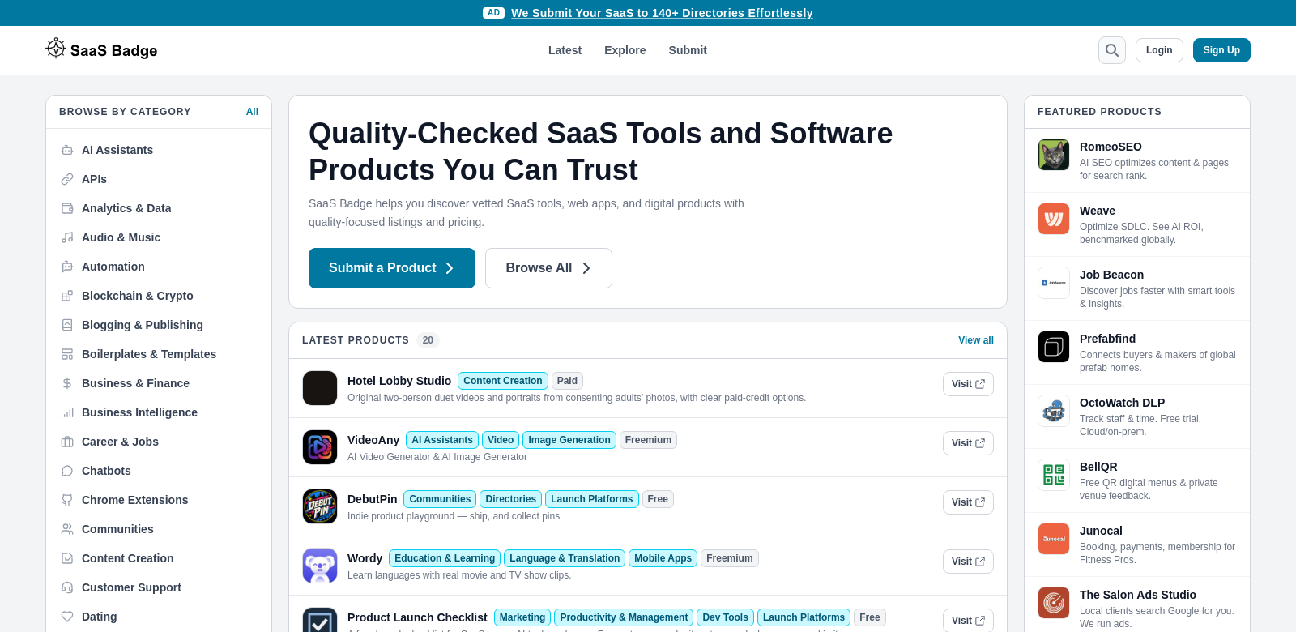The width and height of the screenshot is (1296, 632).
Task: Open the Blockchain & Crypto category
Action: coord(138,296)
